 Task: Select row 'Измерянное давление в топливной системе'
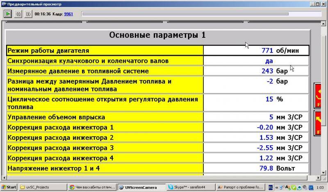(157, 71)
